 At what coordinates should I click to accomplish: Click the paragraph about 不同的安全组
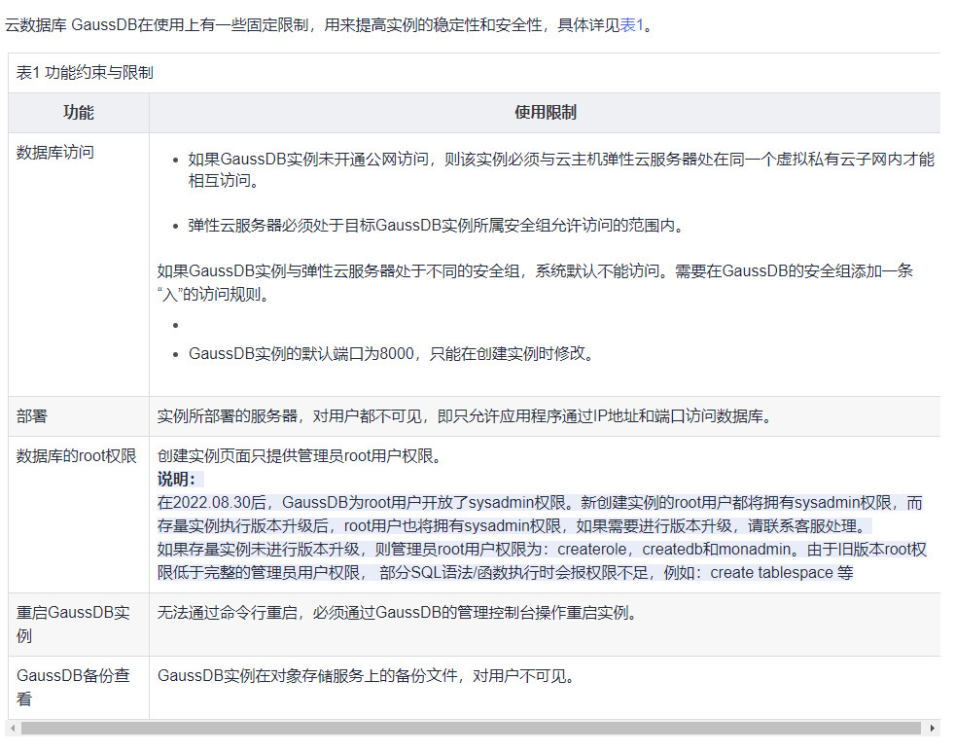pos(535,283)
